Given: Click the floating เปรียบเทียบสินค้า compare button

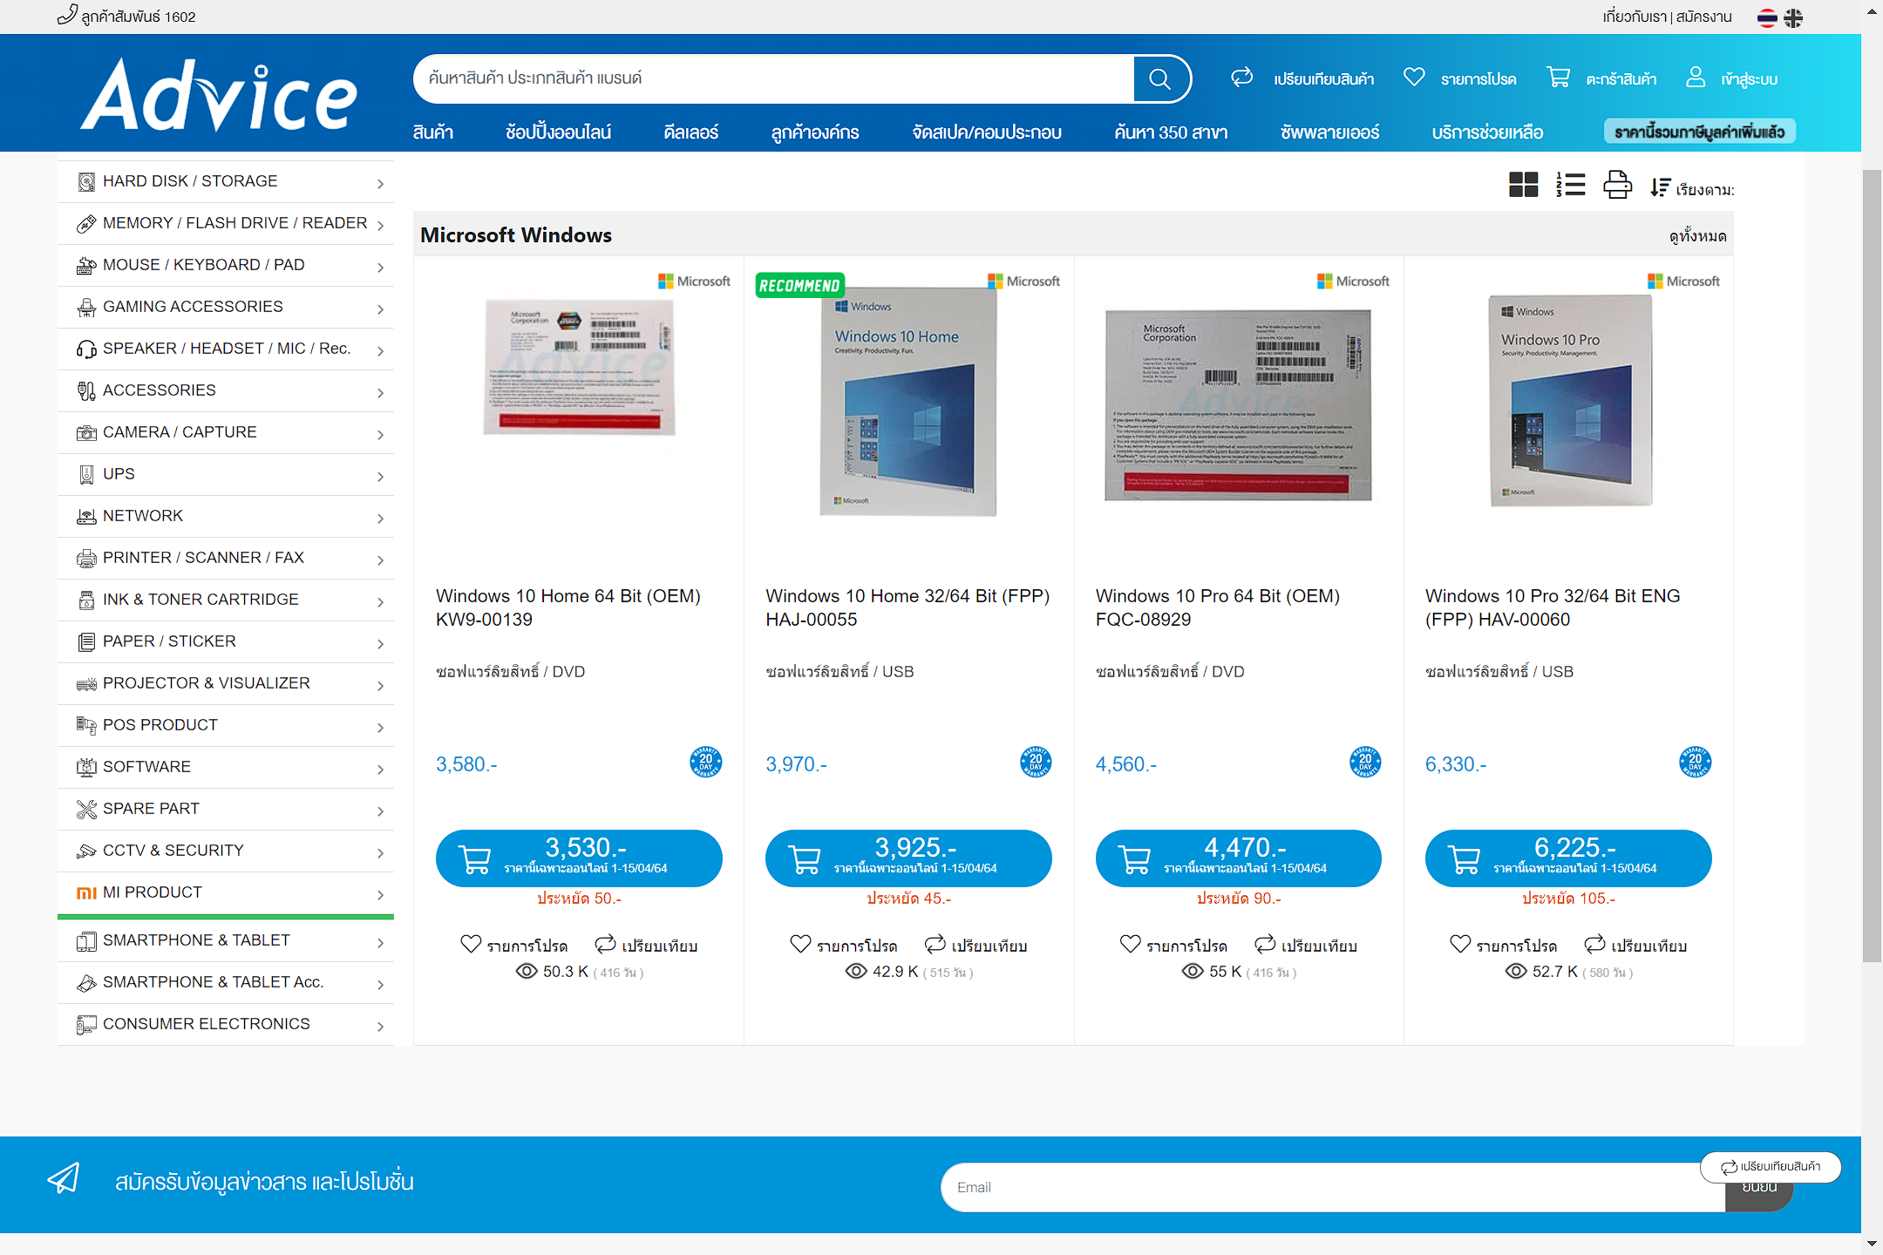Looking at the screenshot, I should pos(1771,1167).
